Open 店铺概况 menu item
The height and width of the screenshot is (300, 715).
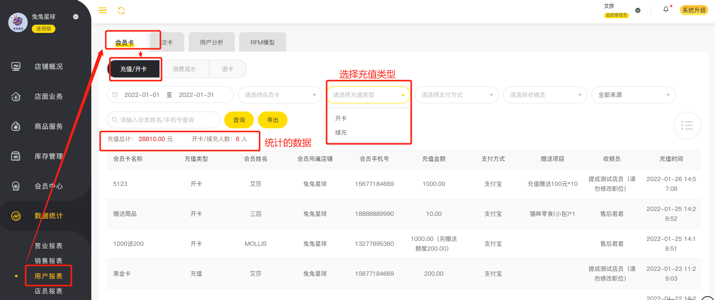point(49,67)
